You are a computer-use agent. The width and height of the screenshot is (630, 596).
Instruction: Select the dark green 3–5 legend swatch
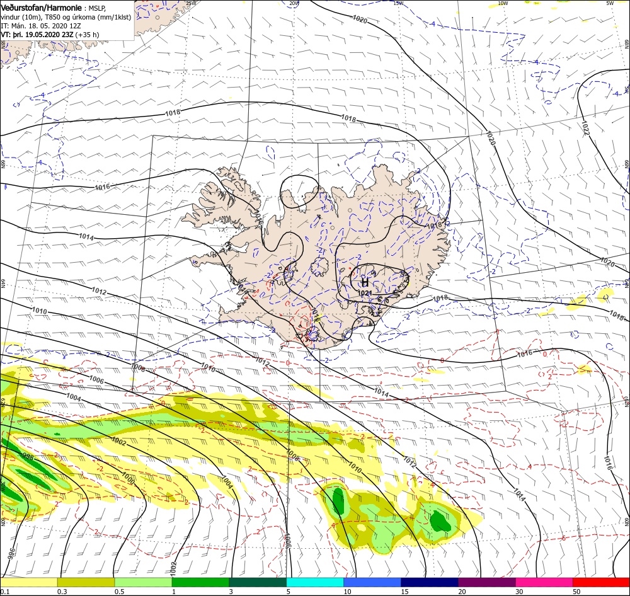(x=258, y=582)
